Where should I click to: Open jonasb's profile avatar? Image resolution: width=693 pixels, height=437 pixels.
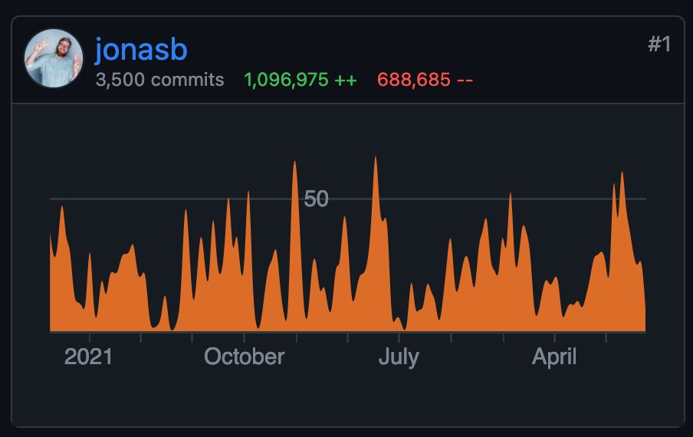click(x=54, y=59)
